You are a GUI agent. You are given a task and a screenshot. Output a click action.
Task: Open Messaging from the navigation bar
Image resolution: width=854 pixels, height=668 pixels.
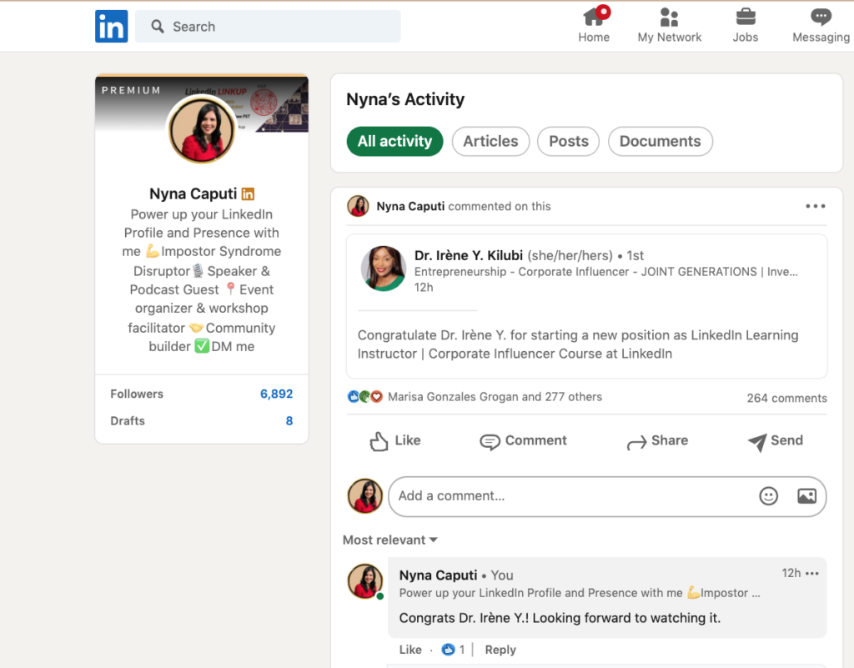point(821,25)
